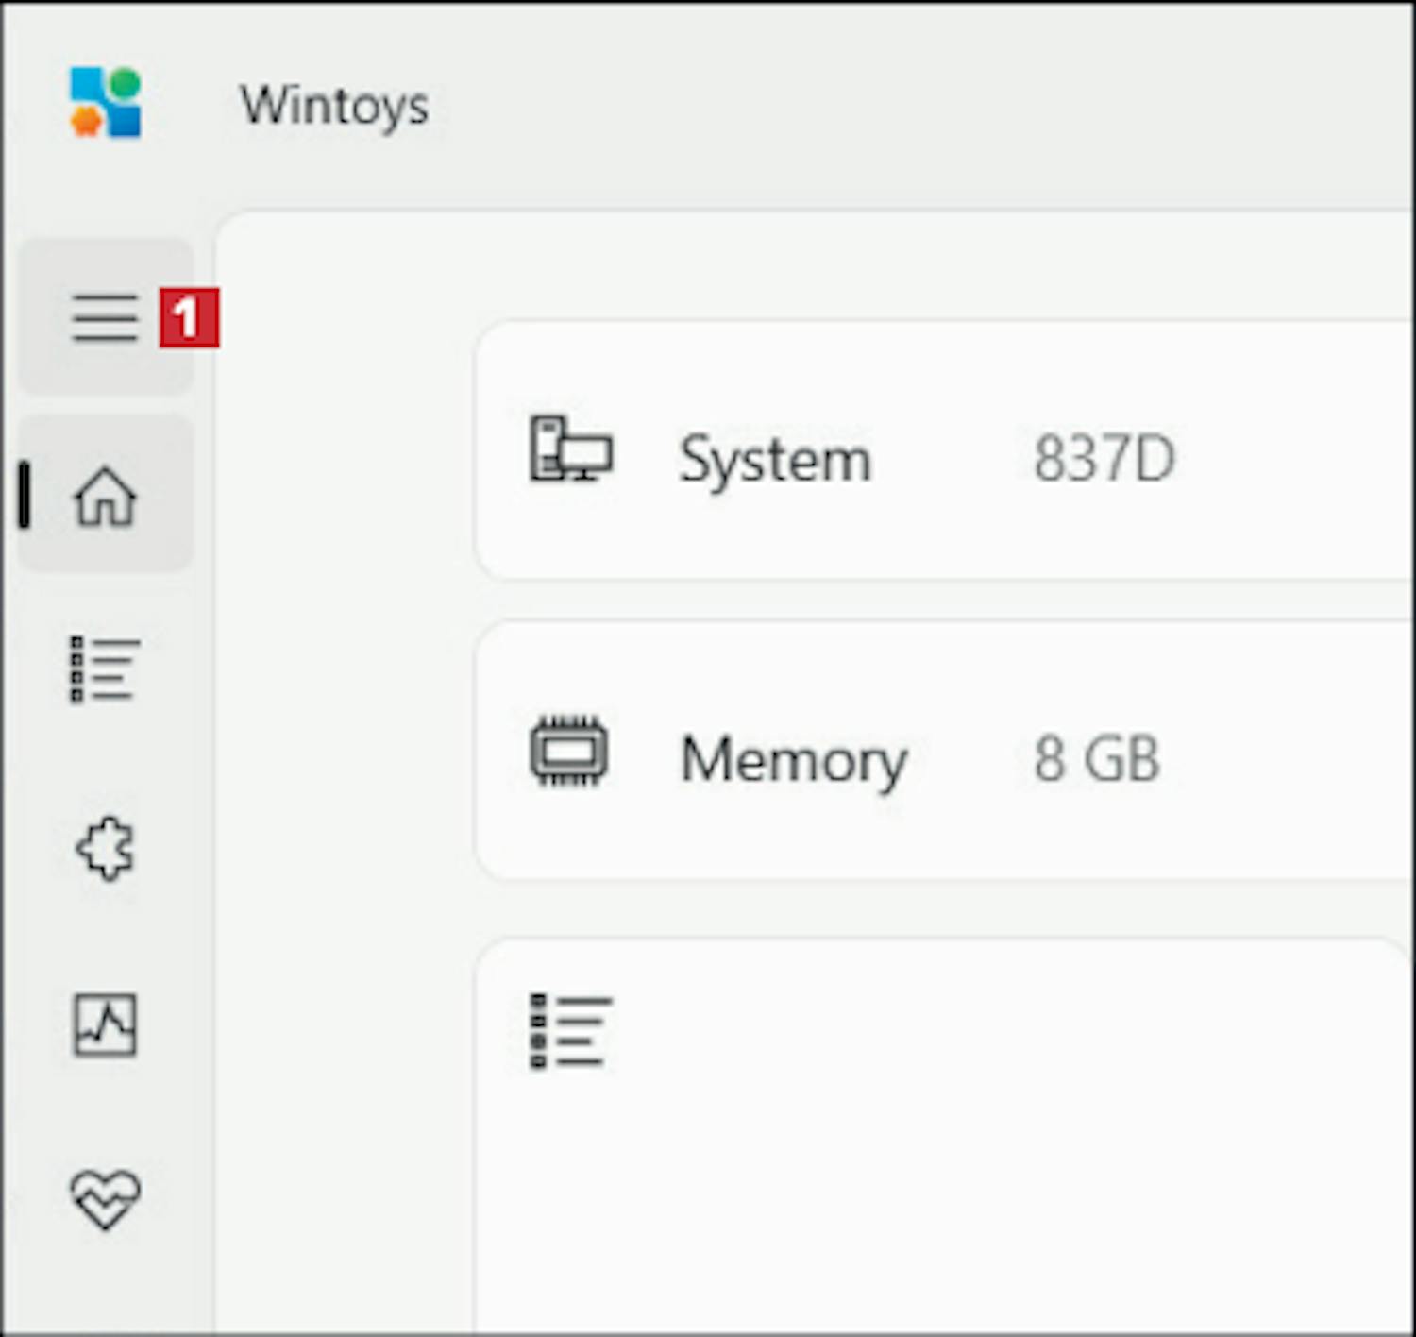The width and height of the screenshot is (1416, 1337).
Task: Select the System label text
Action: 774,461
